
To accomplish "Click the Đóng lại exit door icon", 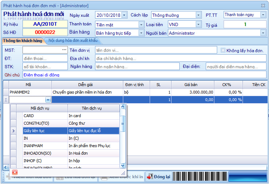I will (150, 177).
